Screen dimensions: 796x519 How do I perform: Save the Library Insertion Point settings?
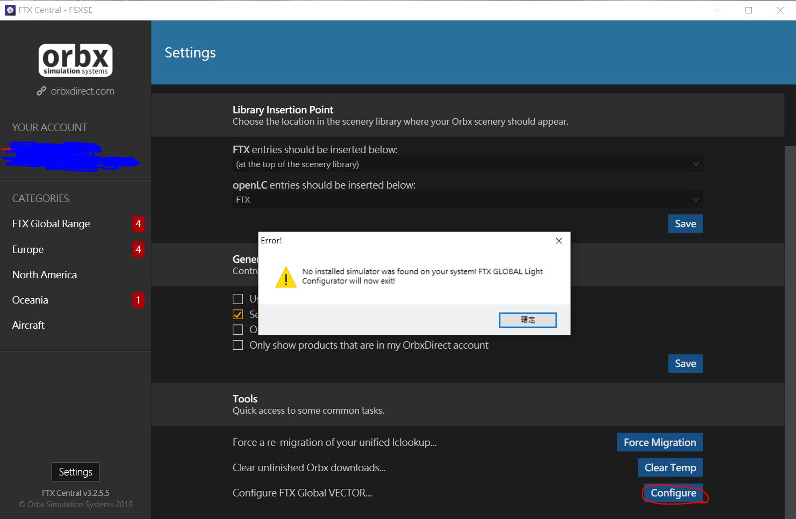point(685,224)
